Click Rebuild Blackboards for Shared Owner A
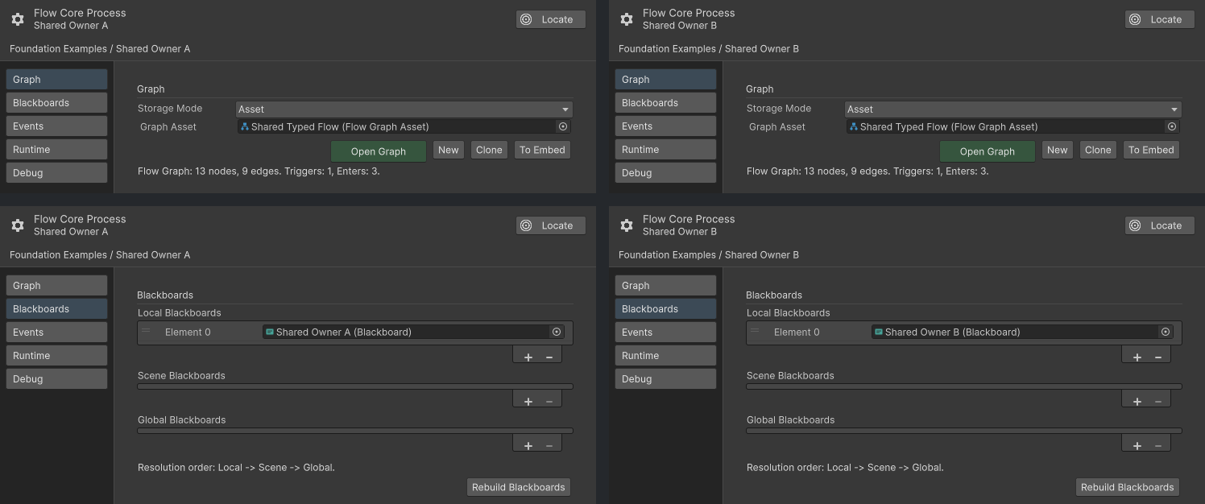This screenshot has width=1205, height=504. [519, 487]
